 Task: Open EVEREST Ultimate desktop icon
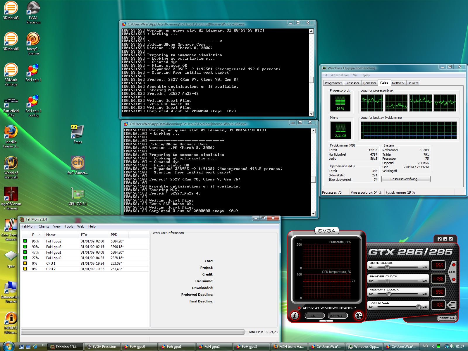pyautogui.click(x=11, y=323)
